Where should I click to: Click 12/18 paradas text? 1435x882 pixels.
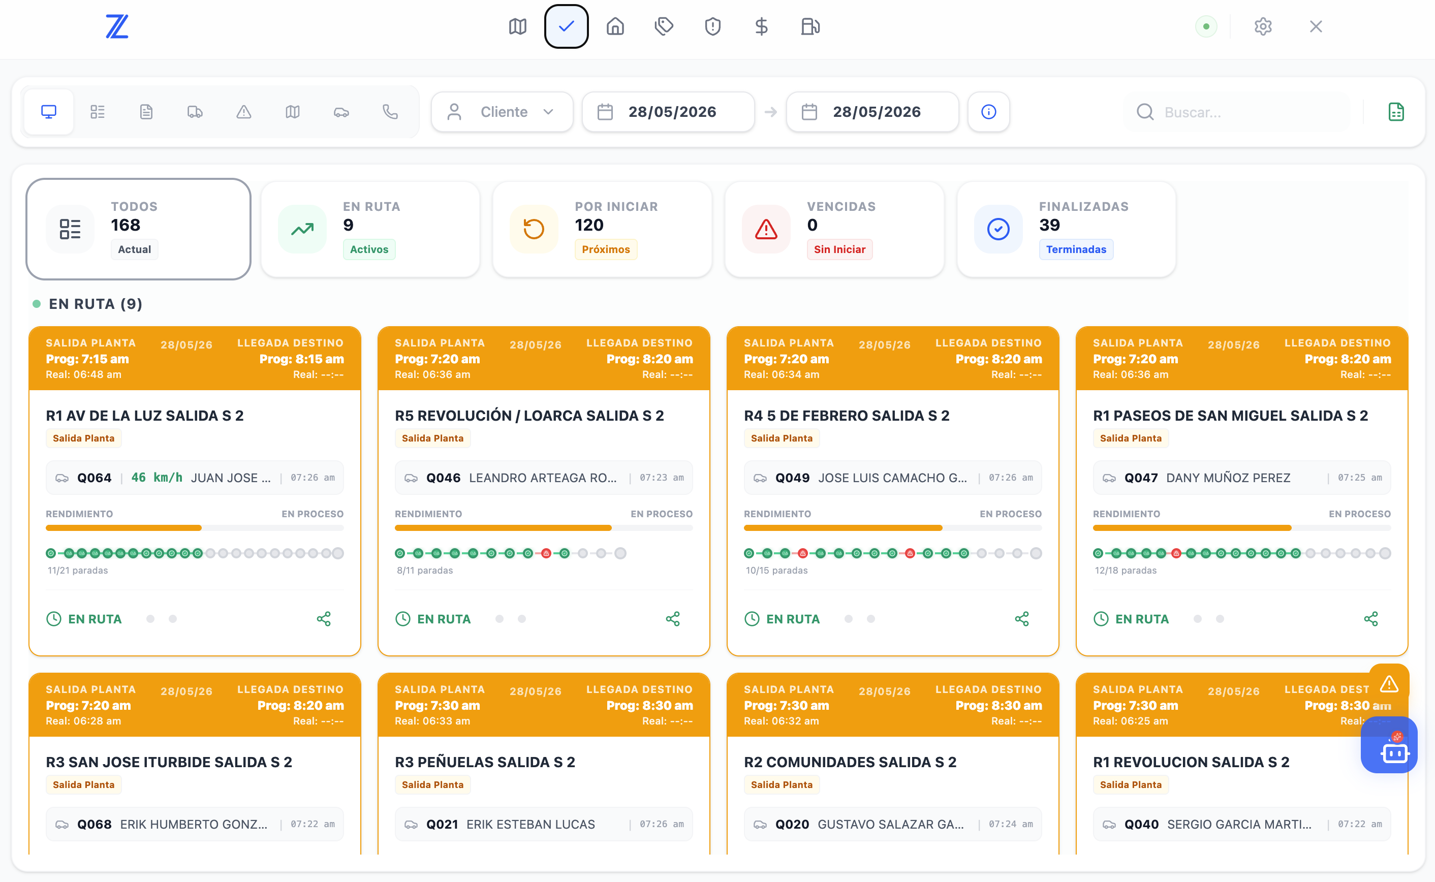(x=1126, y=571)
